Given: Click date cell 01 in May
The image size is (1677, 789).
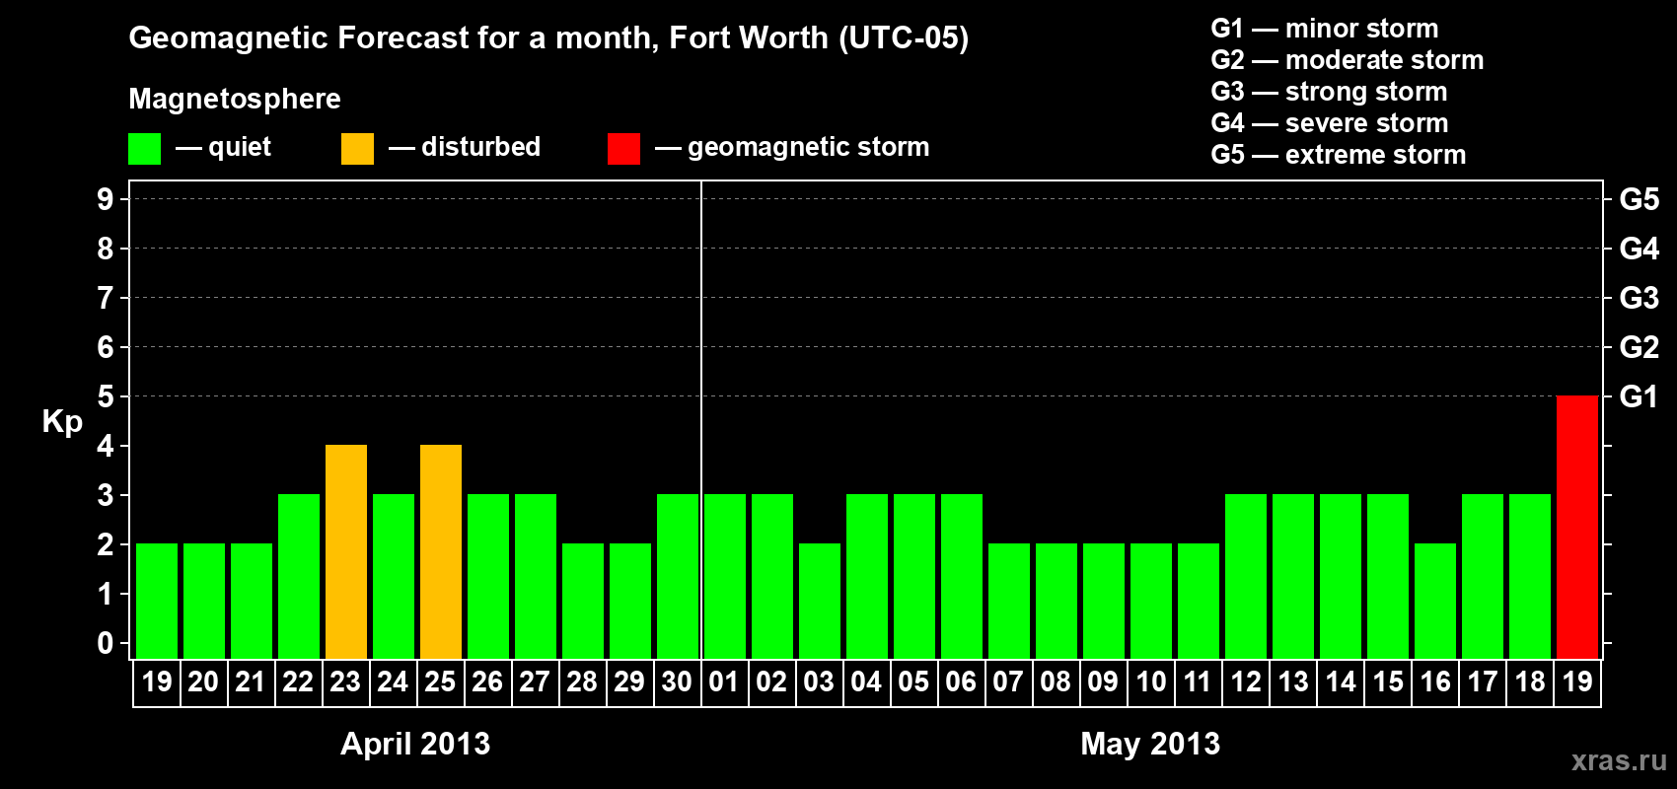Looking at the screenshot, I should click(724, 682).
